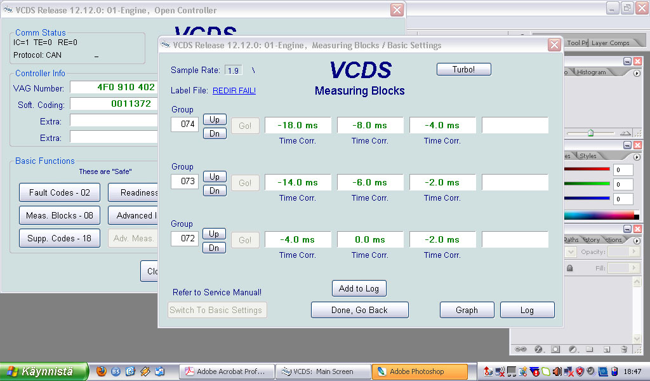Click the Group 074 number input field
650x381 pixels.
[185, 124]
